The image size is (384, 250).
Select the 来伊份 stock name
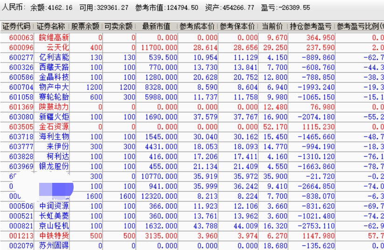click(x=58, y=146)
